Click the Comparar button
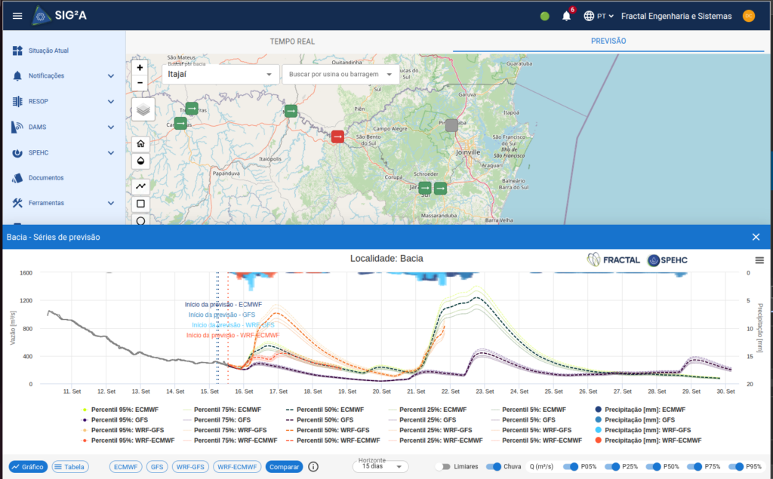773x479 pixels. click(284, 467)
